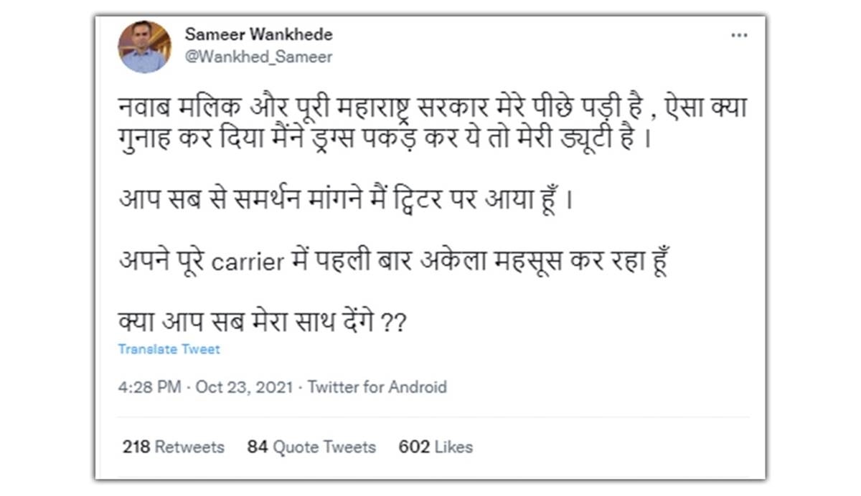
Task: View the 84 Quote Tweets list
Action: pos(311,447)
